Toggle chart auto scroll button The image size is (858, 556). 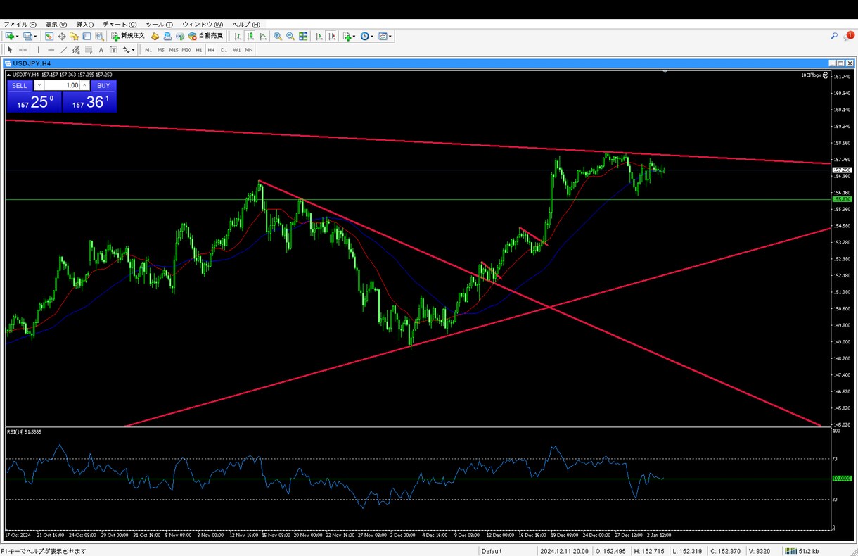click(319, 36)
